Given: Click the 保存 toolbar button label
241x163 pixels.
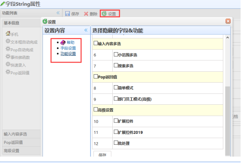Looking at the screenshot, I should coord(75,14).
